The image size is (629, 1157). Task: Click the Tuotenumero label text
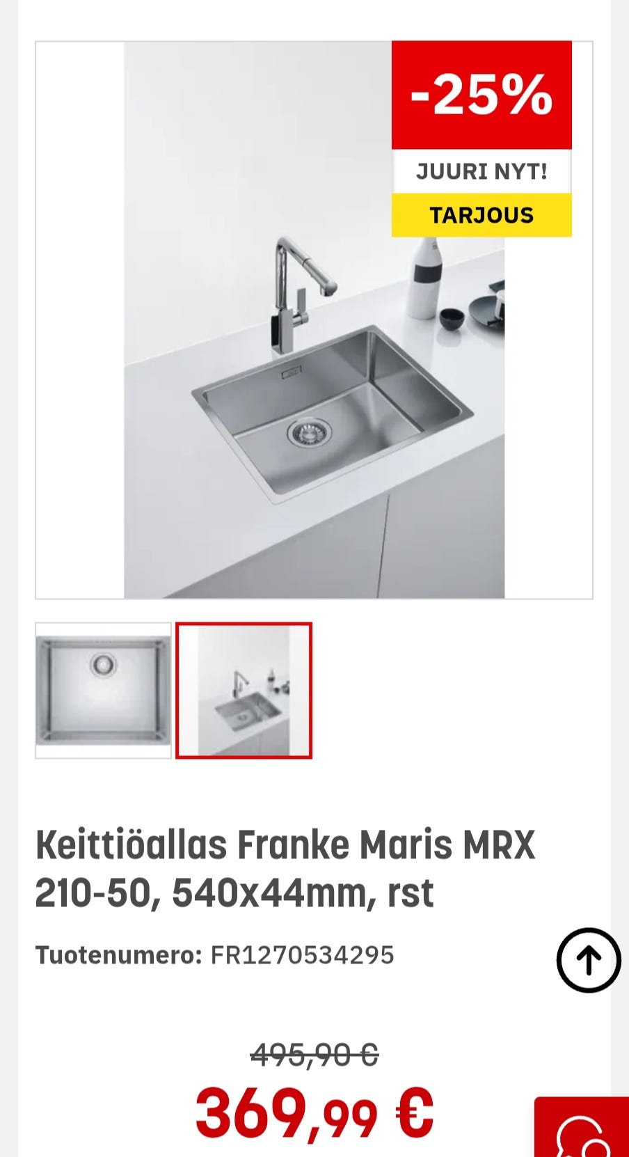click(118, 954)
